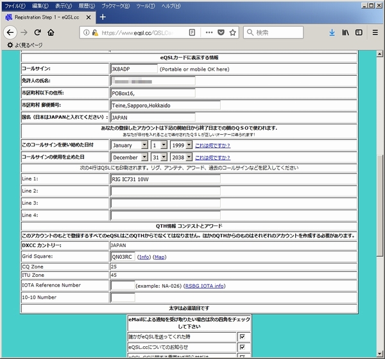Click the eQSL favicon on the tab

(x=8, y=17)
